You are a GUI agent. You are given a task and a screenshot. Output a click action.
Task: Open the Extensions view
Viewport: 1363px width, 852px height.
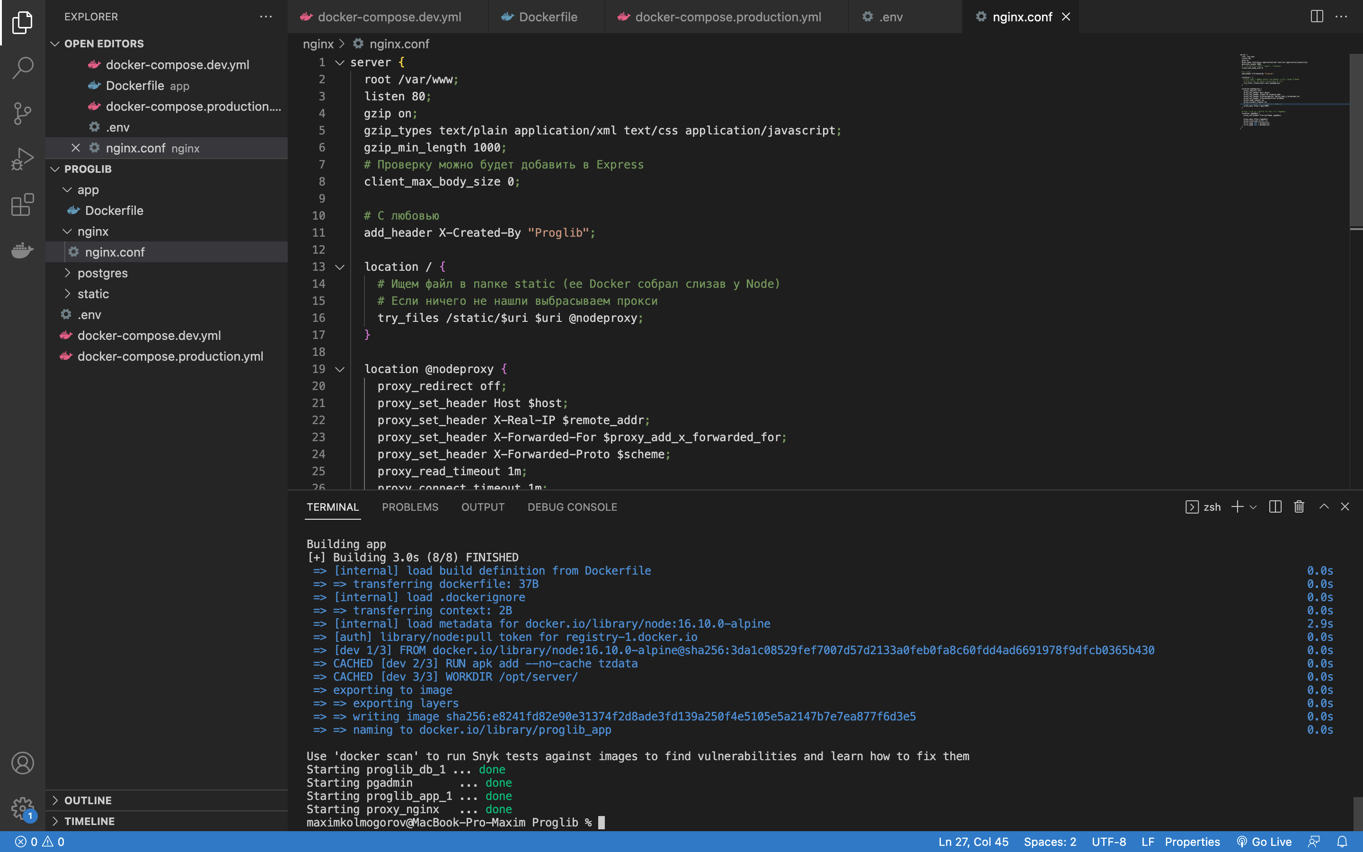tap(23, 204)
